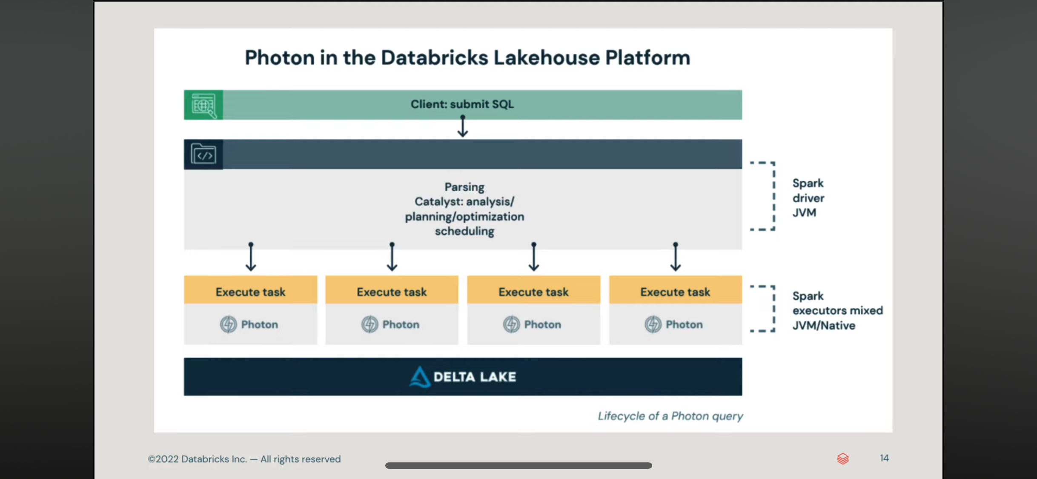Click the 'Spark driver JVM' label
Viewport: 1037px width, 479px height.
point(808,198)
